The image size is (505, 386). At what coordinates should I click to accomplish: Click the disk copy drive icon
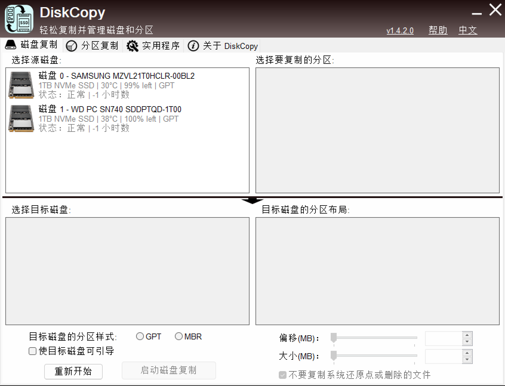coord(11,45)
